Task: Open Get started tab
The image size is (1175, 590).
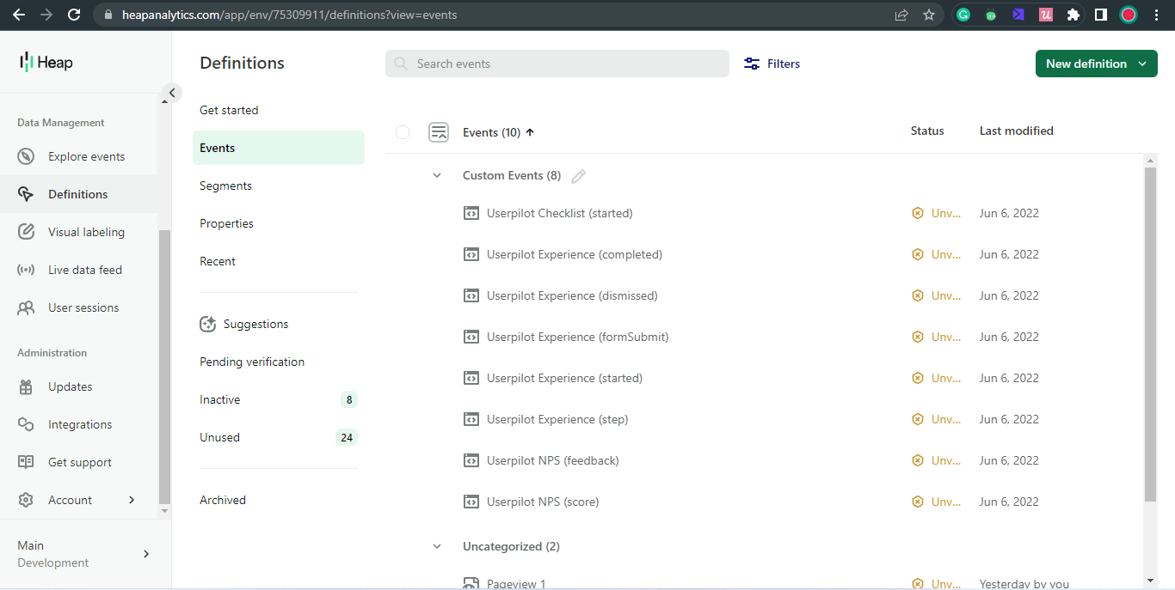Action: 229,110
